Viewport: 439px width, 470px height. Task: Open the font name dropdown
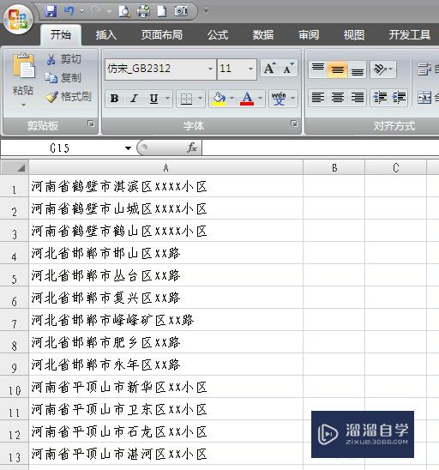click(x=210, y=69)
